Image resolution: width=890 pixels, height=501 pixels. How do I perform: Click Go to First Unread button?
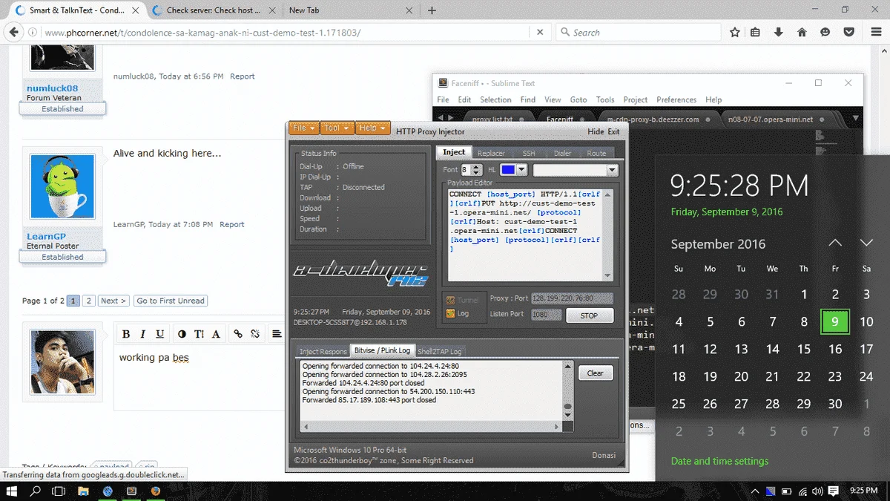(x=171, y=301)
